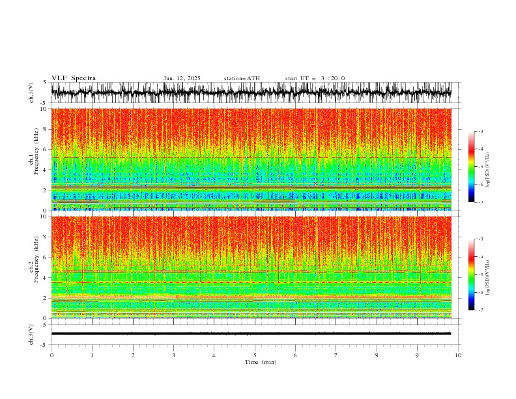Click the log(PSD) label beside ch.1 color bar
Viewport: 516px width, 399px height.
[x=487, y=170]
